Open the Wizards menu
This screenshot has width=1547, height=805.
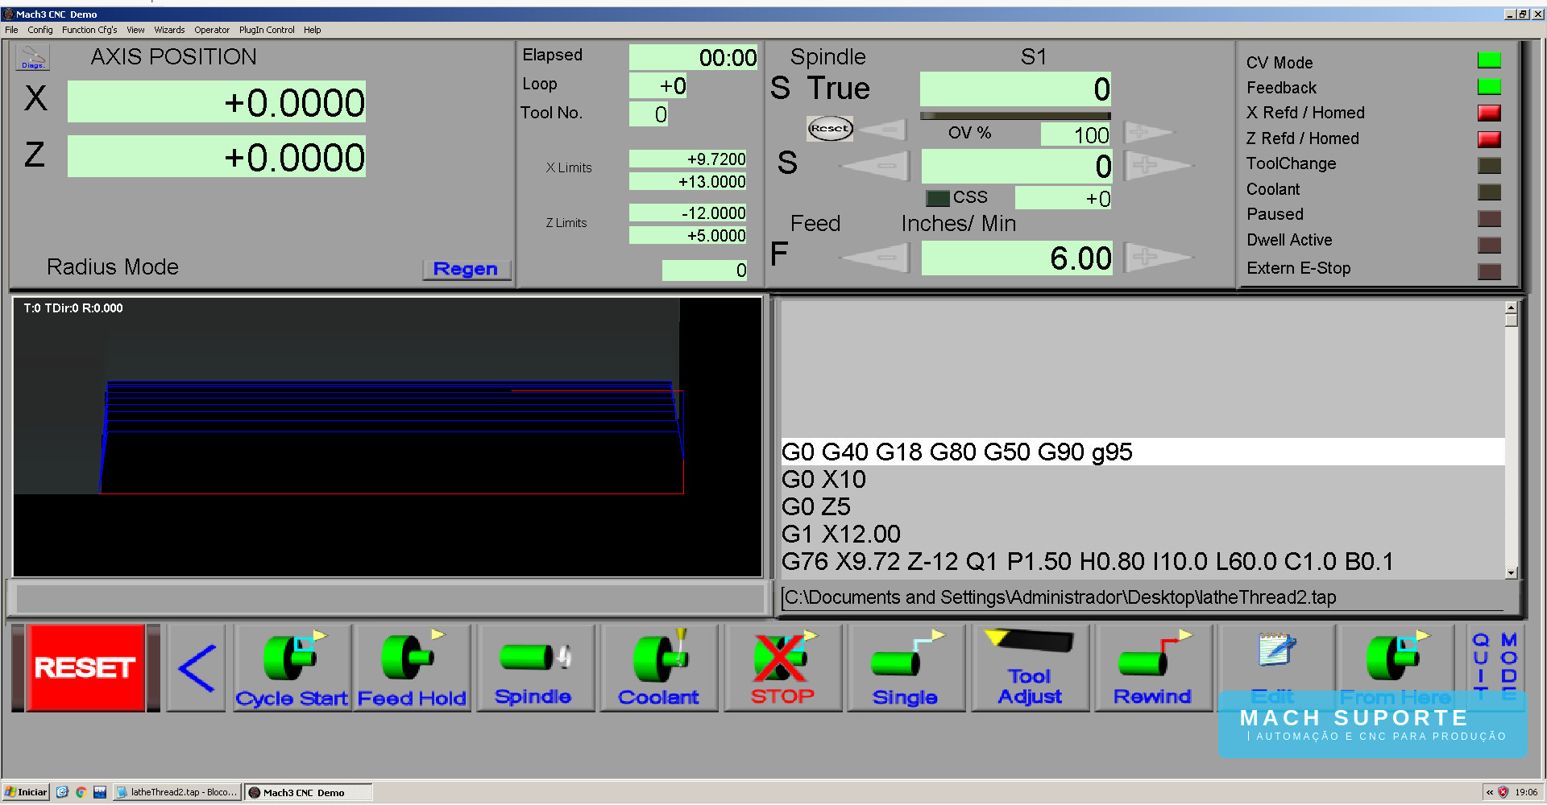[169, 30]
